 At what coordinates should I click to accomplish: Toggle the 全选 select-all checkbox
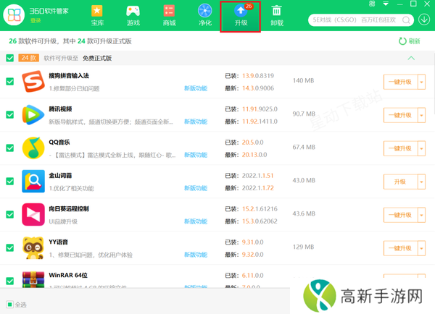click(x=9, y=305)
